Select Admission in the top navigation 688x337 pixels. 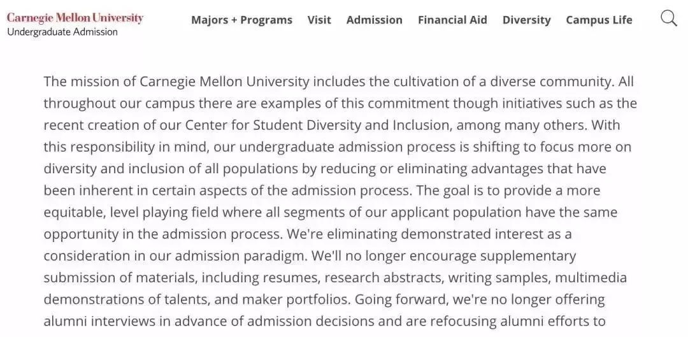point(375,20)
